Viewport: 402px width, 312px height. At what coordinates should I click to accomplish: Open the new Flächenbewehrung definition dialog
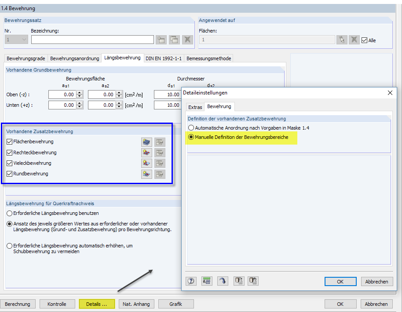click(146, 141)
